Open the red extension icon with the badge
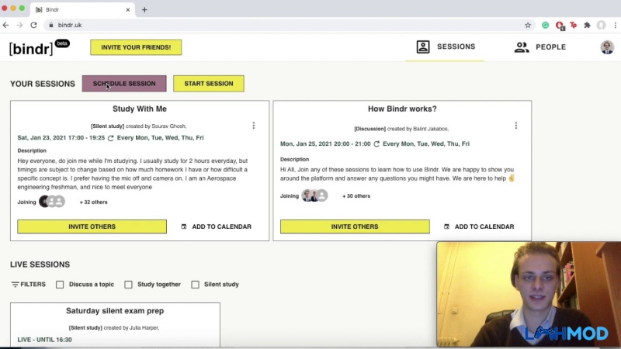The width and height of the screenshot is (621, 349). 559,26
